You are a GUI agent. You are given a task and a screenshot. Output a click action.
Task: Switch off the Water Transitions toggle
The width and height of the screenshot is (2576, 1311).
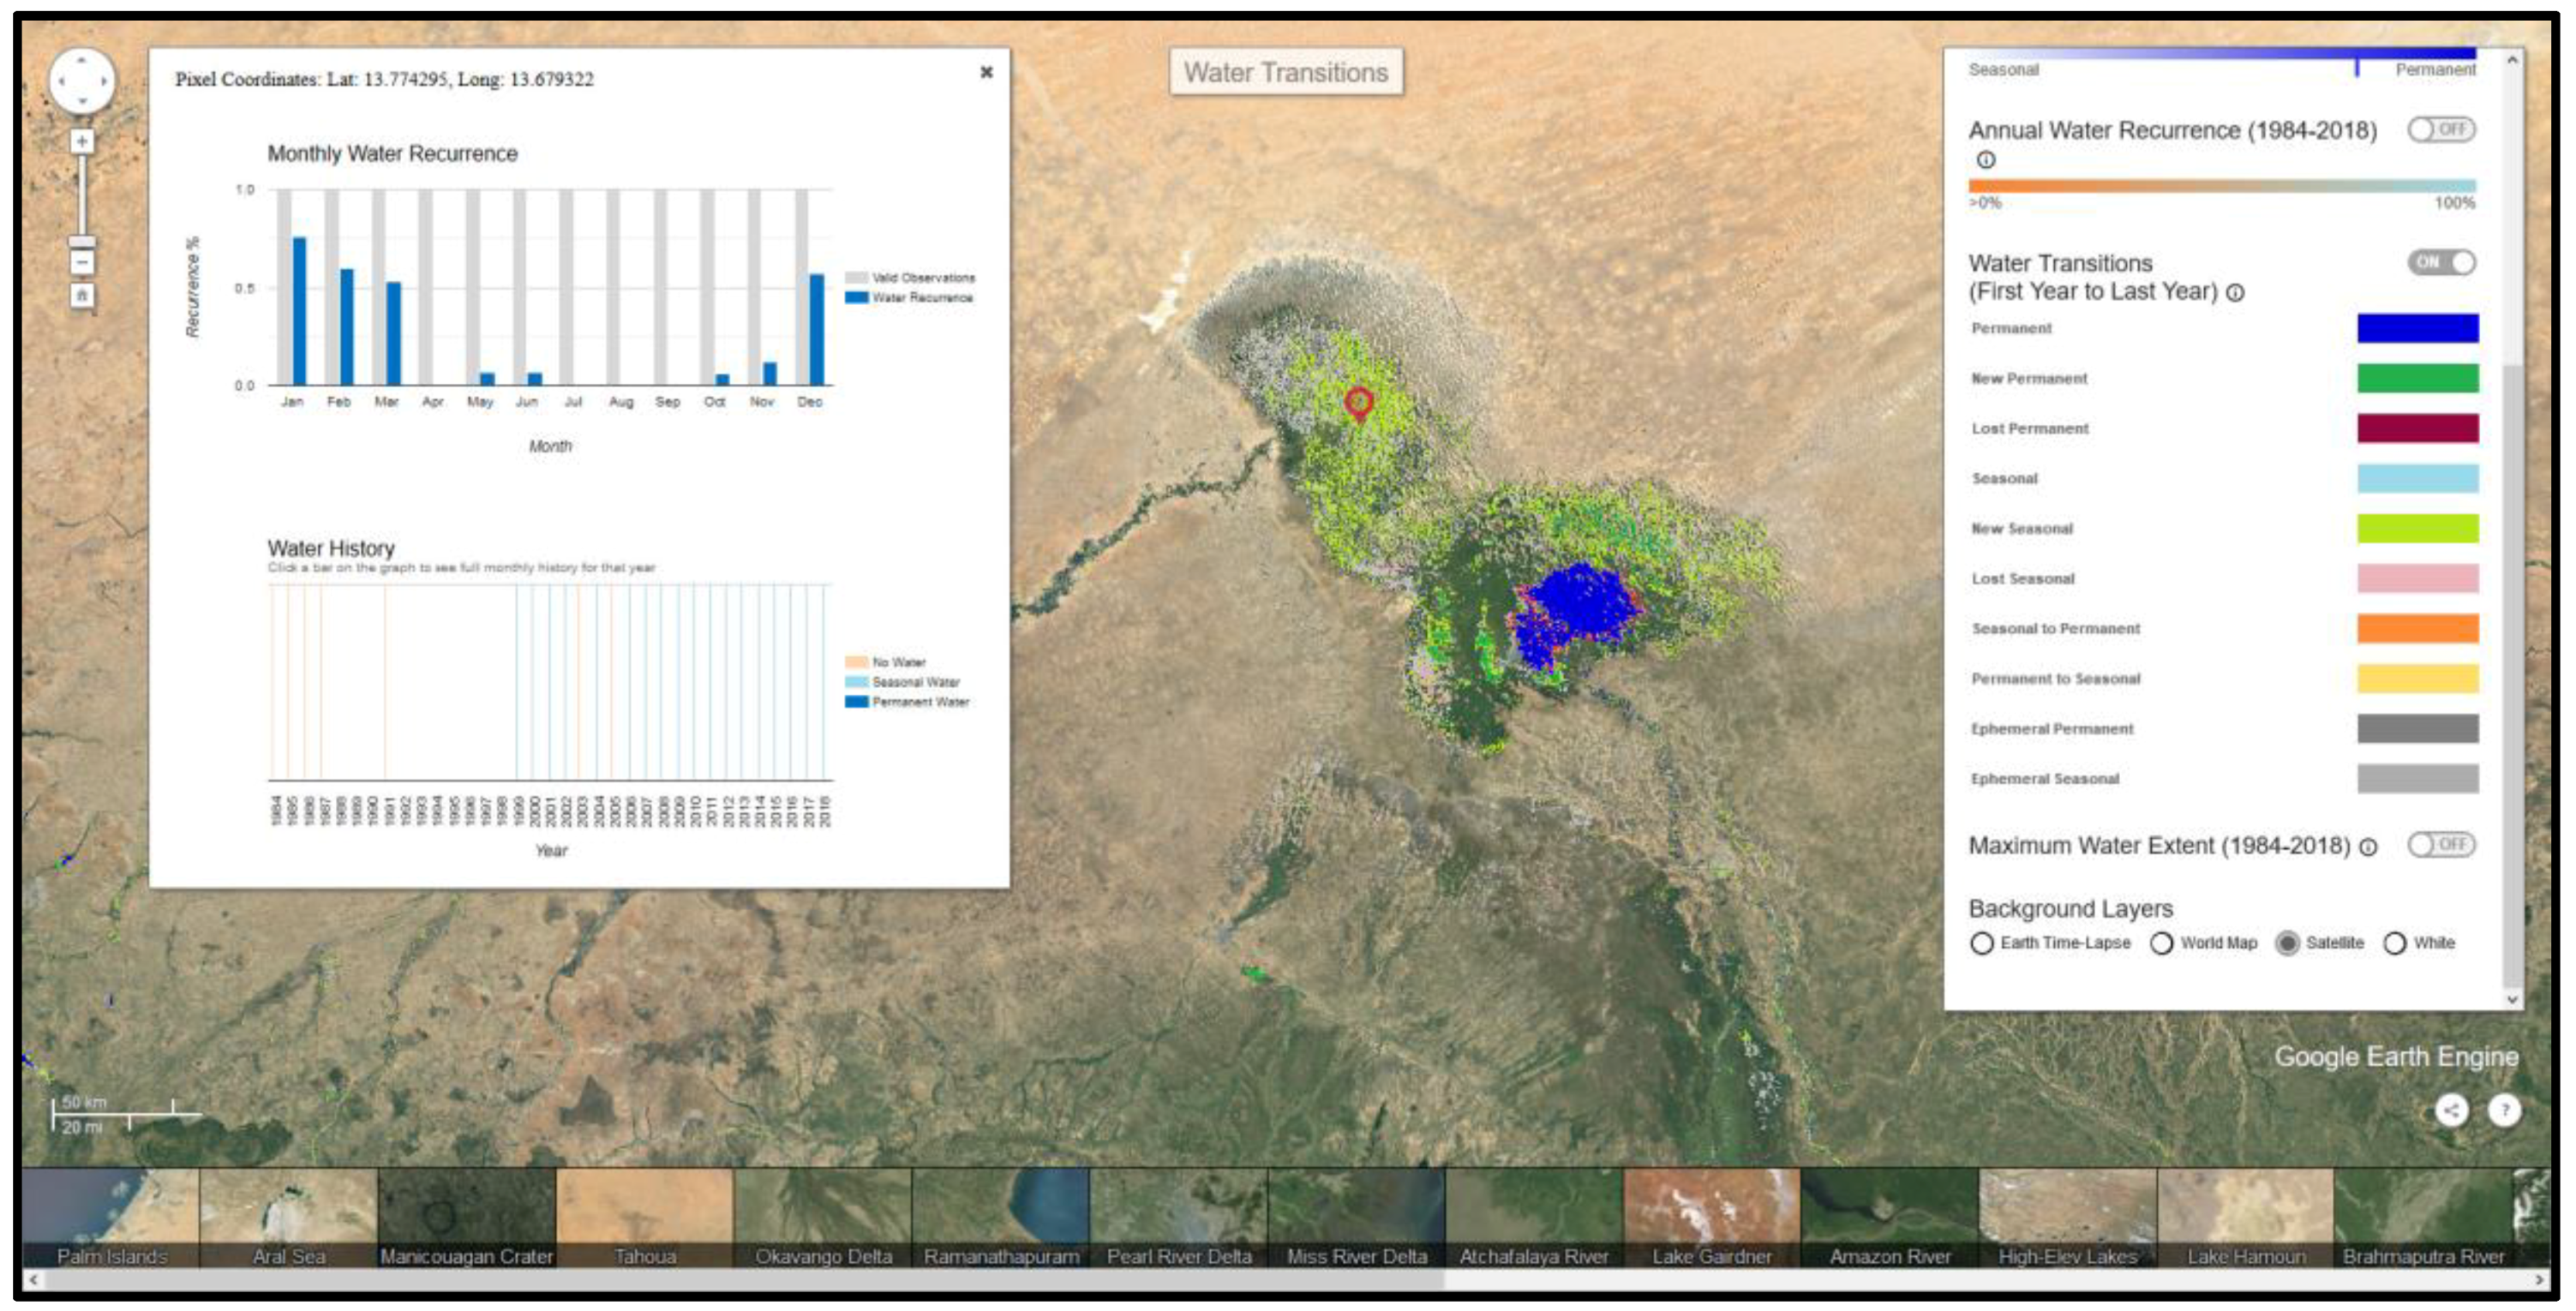pos(2441,262)
